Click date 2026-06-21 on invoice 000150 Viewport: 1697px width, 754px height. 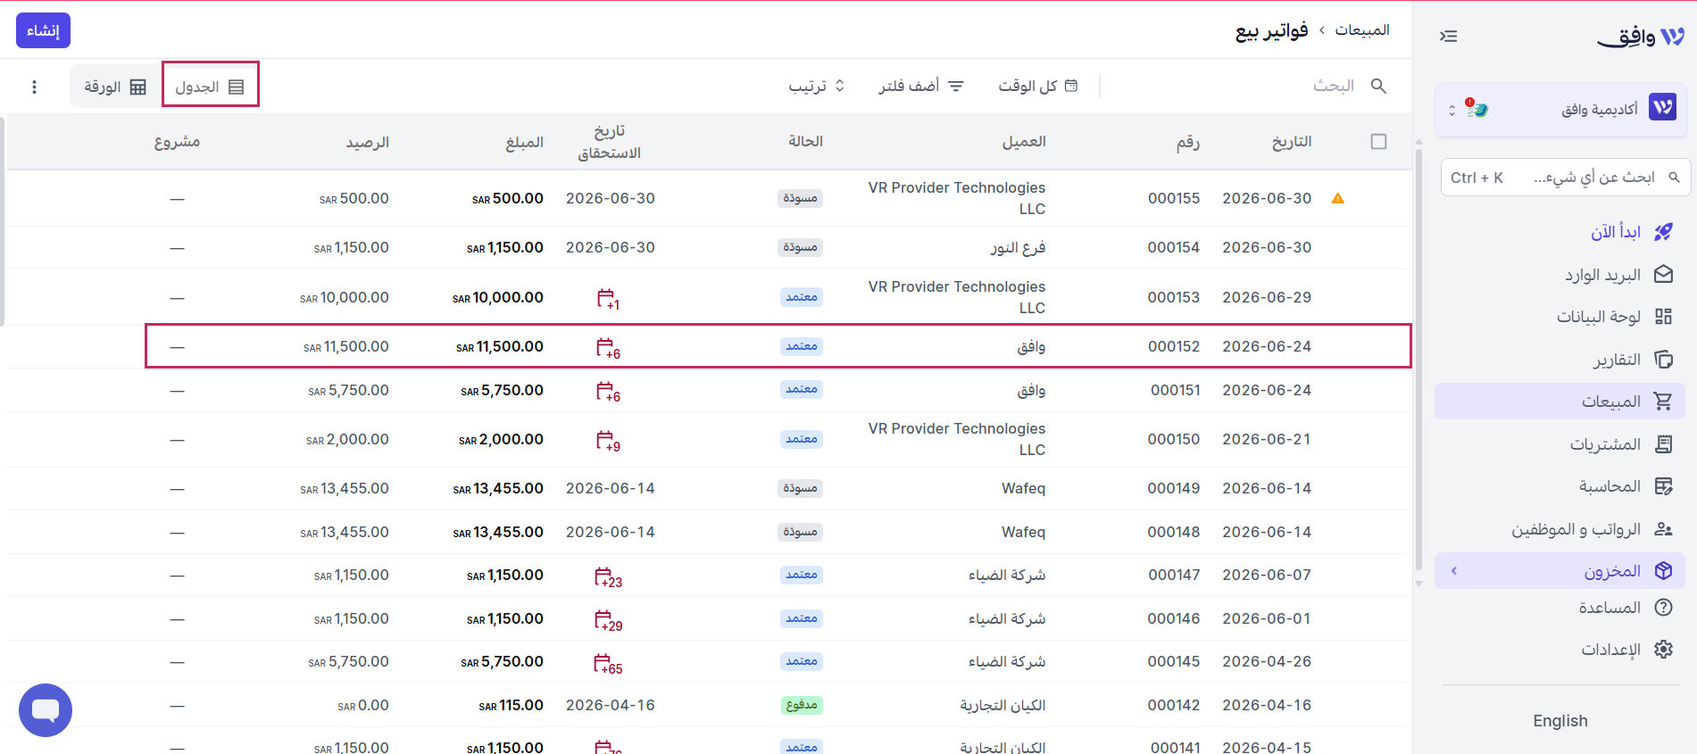(1267, 439)
